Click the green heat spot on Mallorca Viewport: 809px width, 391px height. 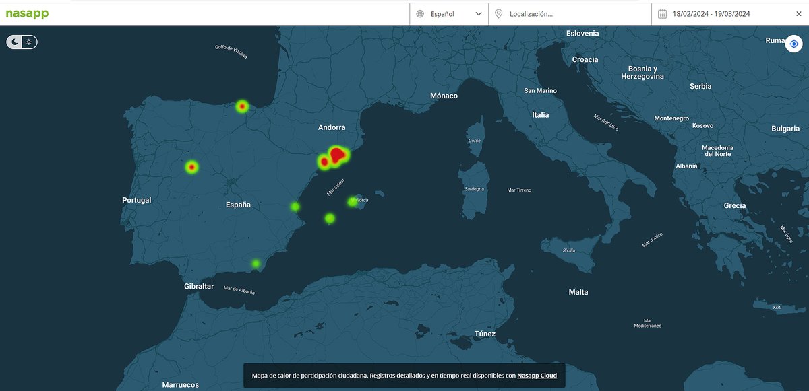tap(351, 201)
